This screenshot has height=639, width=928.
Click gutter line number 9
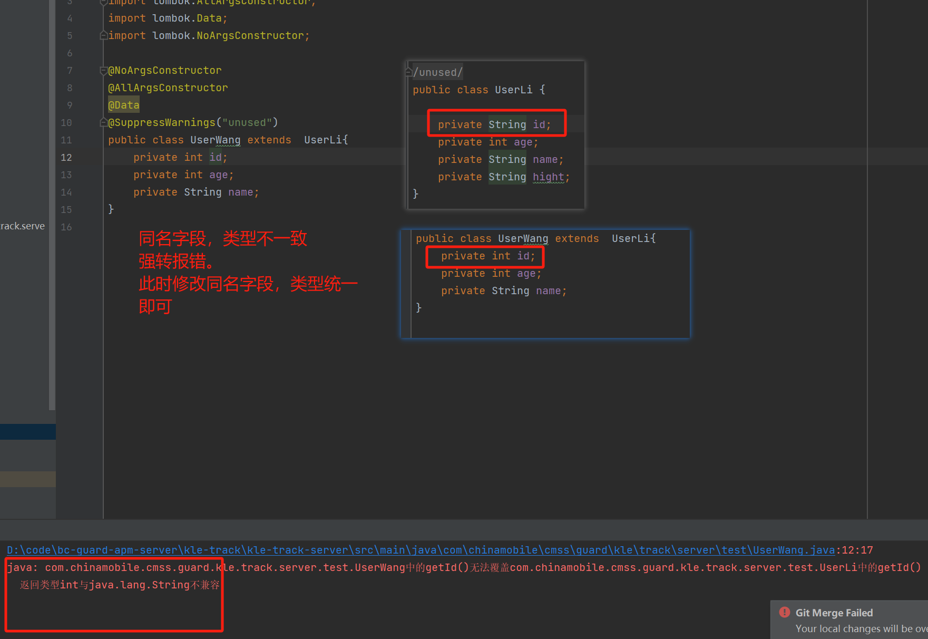coord(70,105)
